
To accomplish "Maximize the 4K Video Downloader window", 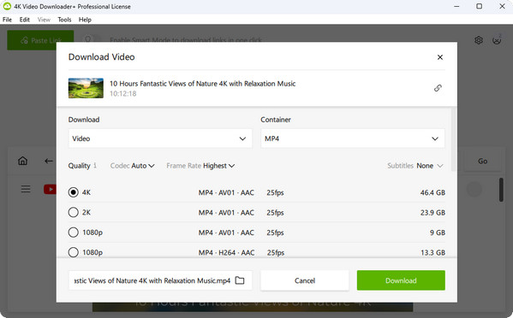I will (x=479, y=6).
